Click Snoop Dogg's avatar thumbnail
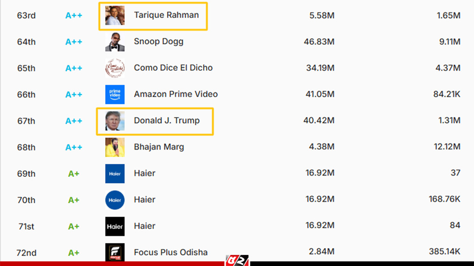 (114, 42)
